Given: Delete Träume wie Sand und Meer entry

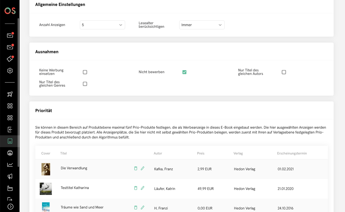Looking at the screenshot, I should point(136,207).
